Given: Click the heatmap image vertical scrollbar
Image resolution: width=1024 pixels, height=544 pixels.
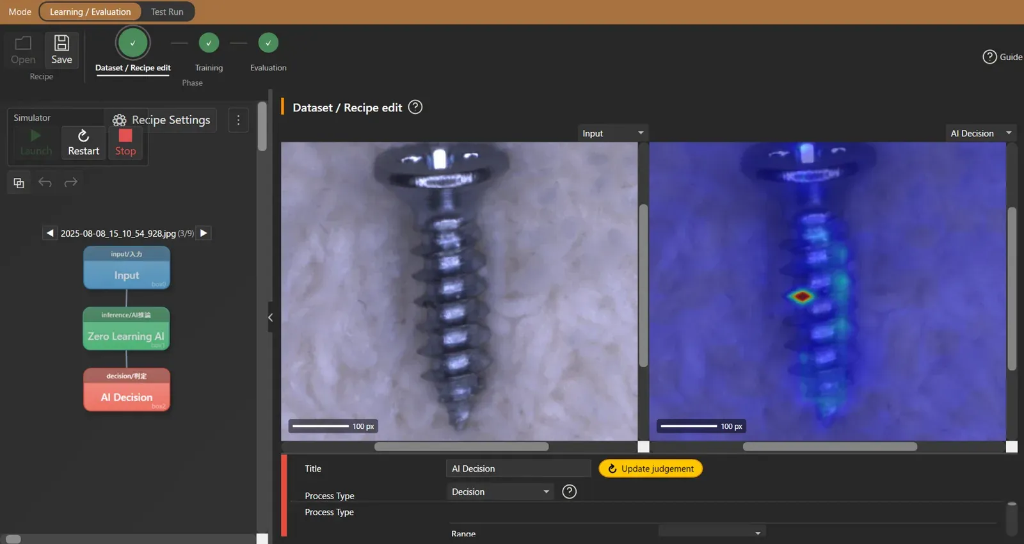Looking at the screenshot, I should (x=1012, y=289).
